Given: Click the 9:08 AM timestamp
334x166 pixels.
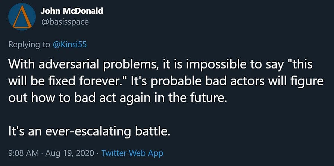Looking at the screenshot, I should point(24,153).
